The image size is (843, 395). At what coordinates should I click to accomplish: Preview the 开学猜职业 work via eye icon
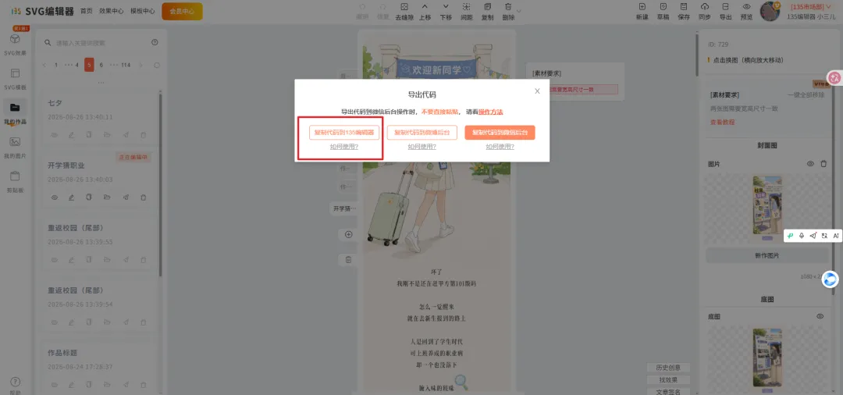55,197
